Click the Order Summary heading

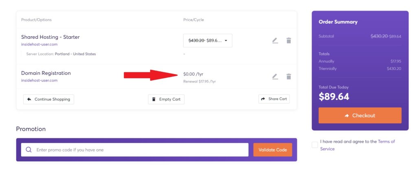338,22
